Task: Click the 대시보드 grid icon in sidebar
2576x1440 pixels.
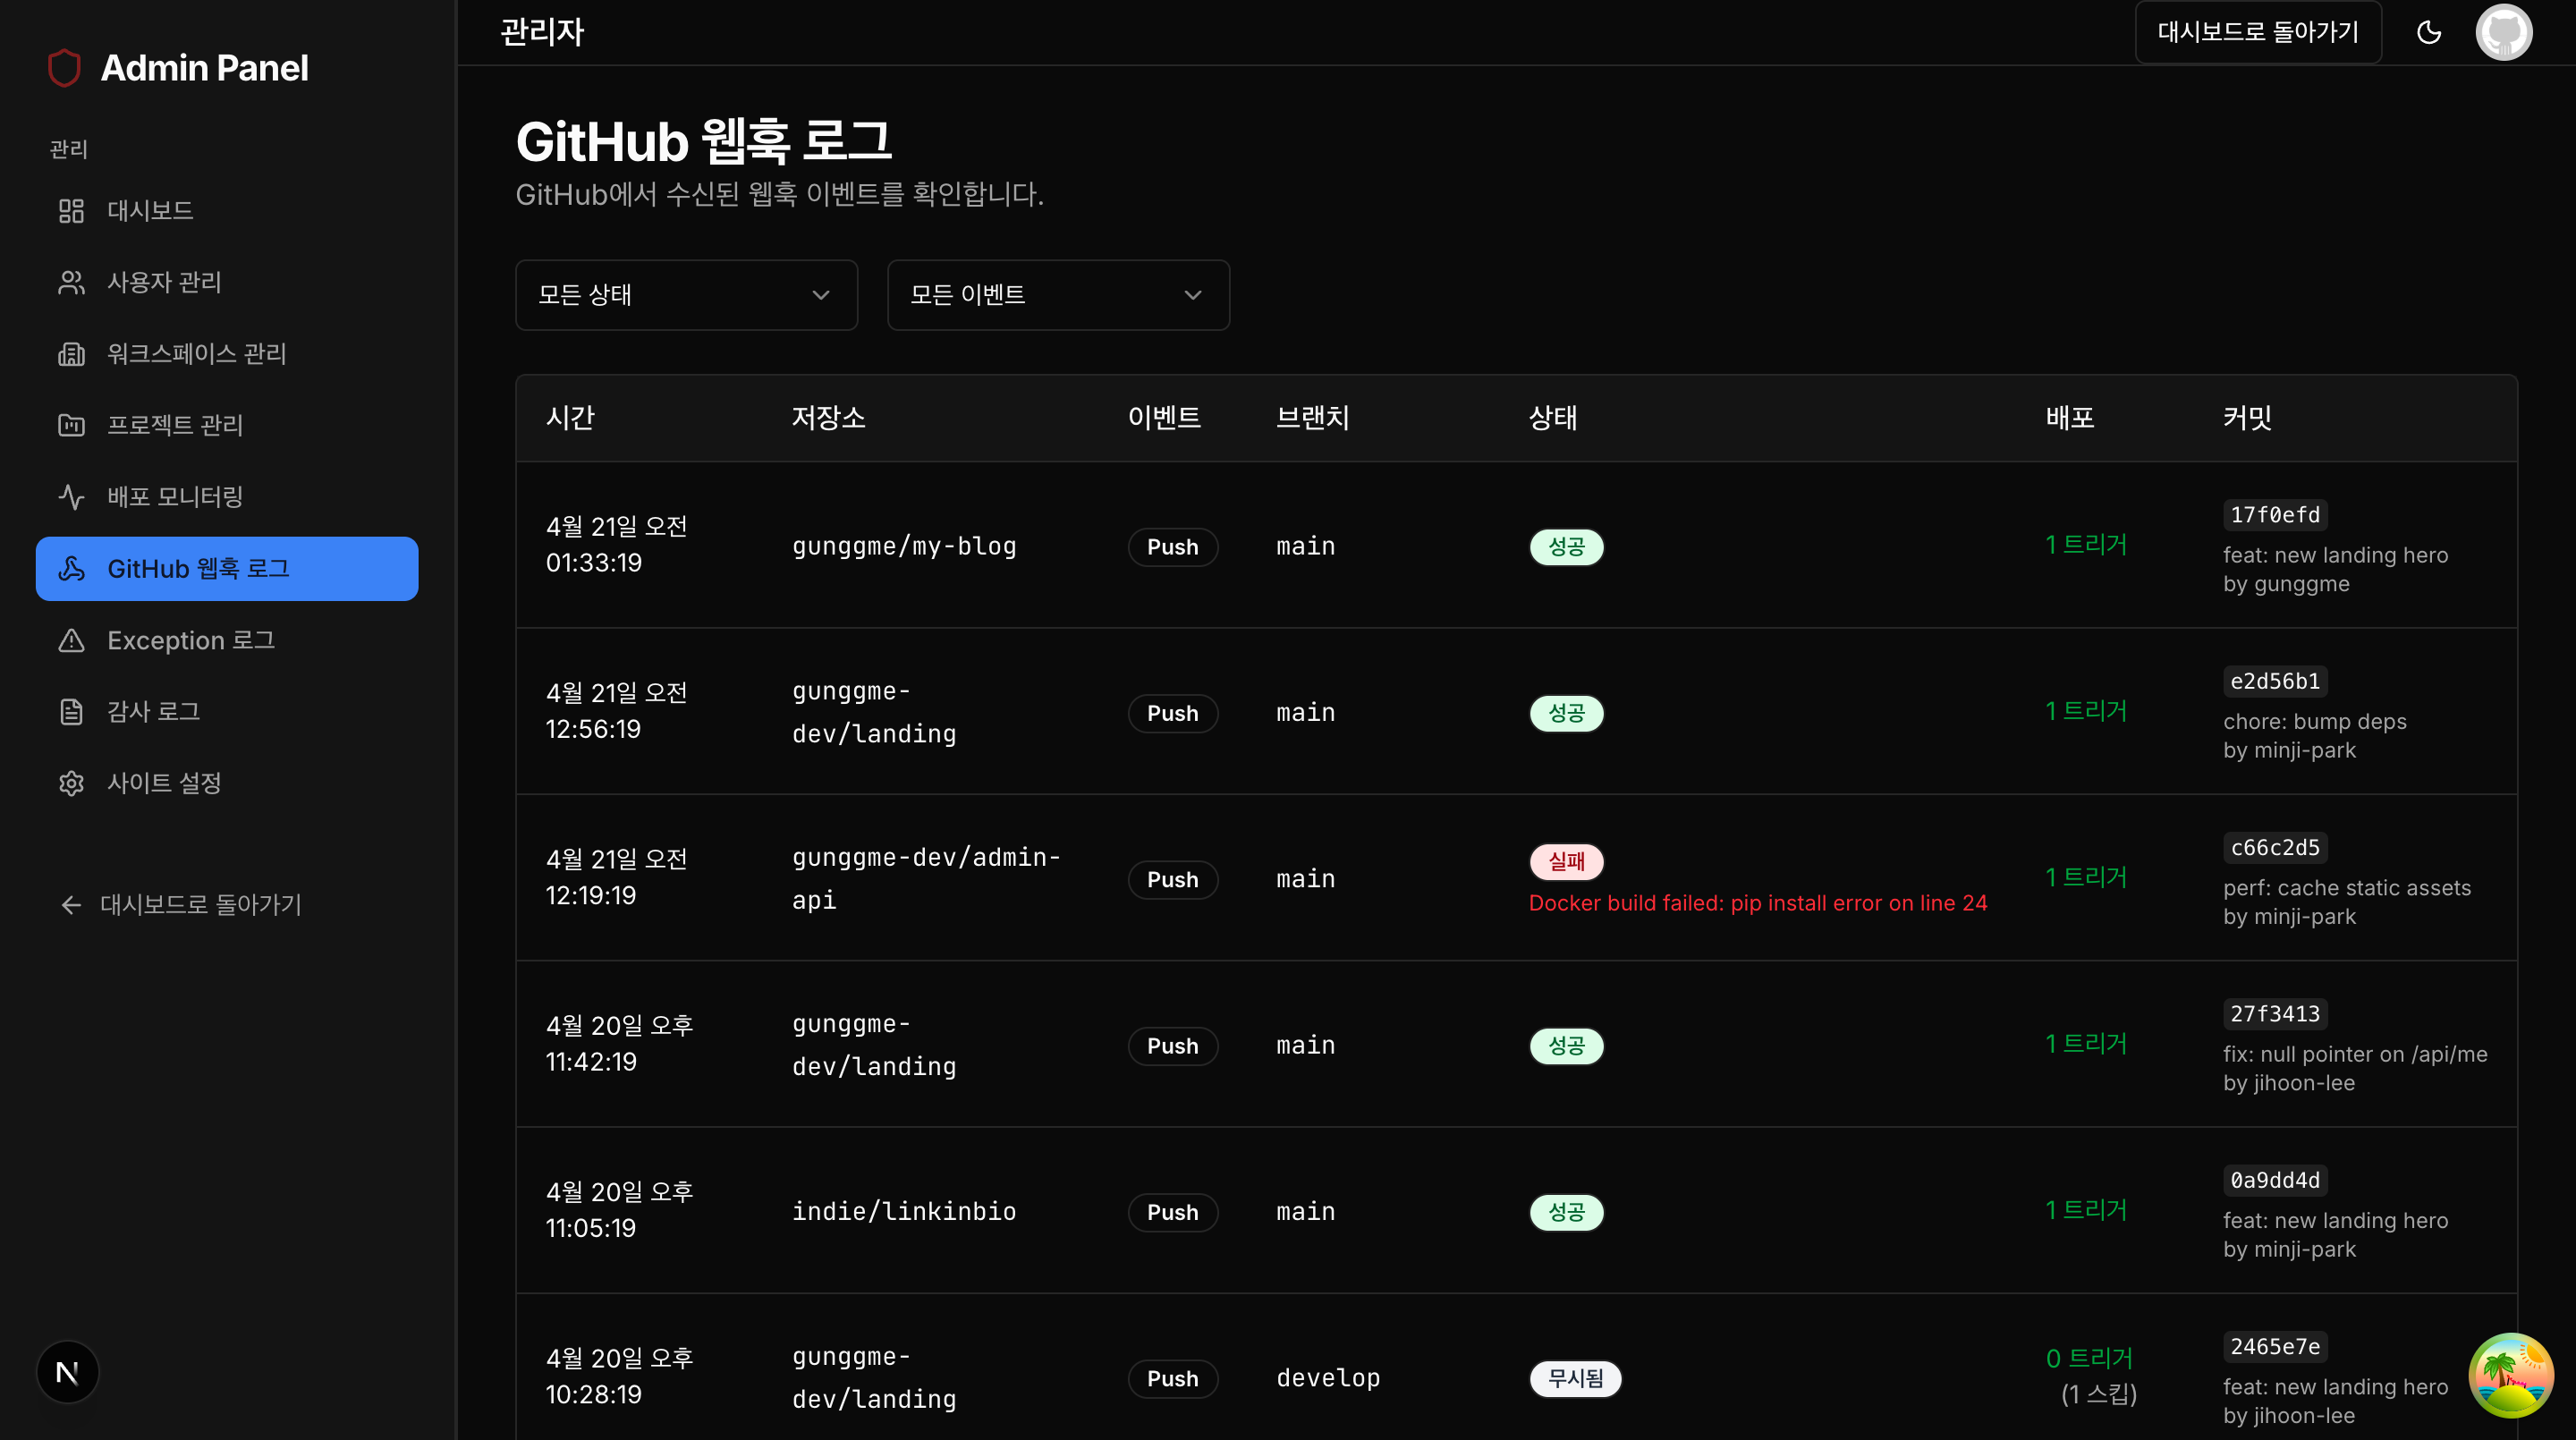Action: (71, 211)
